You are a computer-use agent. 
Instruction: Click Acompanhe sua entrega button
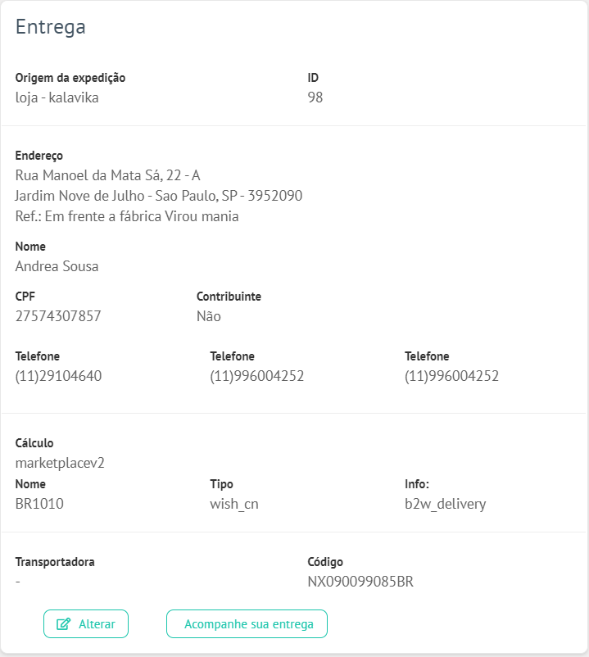tap(247, 624)
